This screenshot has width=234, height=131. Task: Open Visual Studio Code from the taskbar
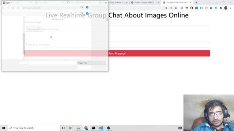pos(101,128)
